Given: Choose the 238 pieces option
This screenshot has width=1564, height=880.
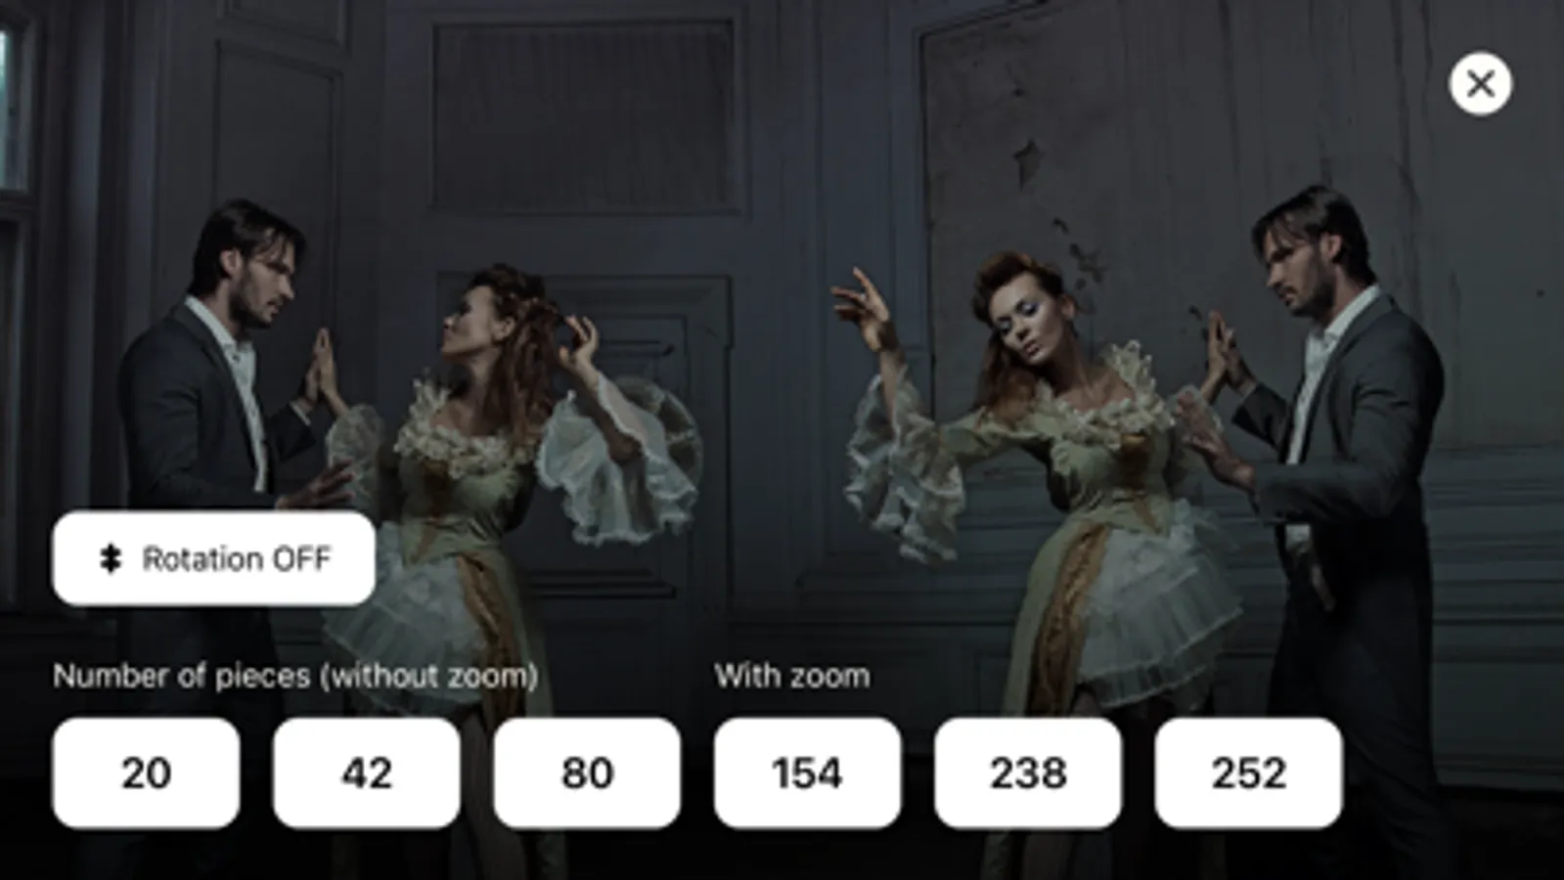Looking at the screenshot, I should [1028, 772].
